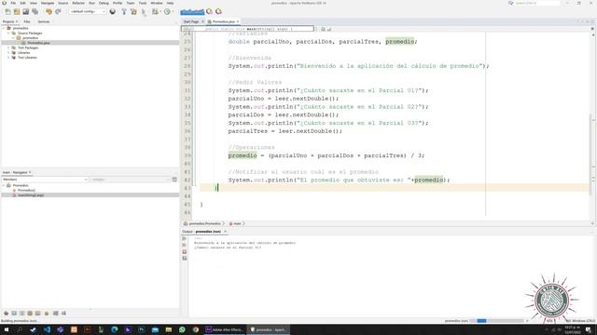The image size is (597, 335).
Task: Open the default config dropdown
Action: pos(88,12)
